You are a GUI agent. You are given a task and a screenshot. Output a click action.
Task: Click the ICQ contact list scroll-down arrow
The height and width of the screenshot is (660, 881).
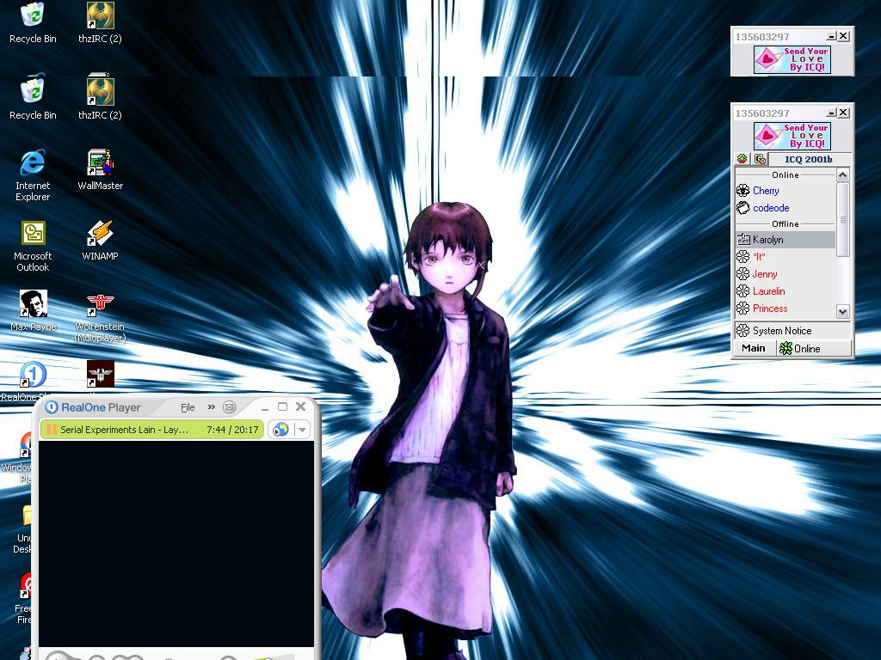842,311
